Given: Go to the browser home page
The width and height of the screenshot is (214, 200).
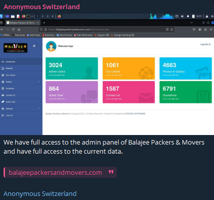Looking at the screenshot, I should click(x=19, y=29).
